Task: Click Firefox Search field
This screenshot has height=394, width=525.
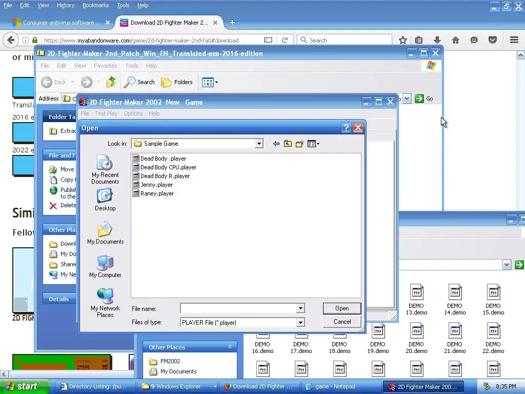Action: click(x=345, y=40)
